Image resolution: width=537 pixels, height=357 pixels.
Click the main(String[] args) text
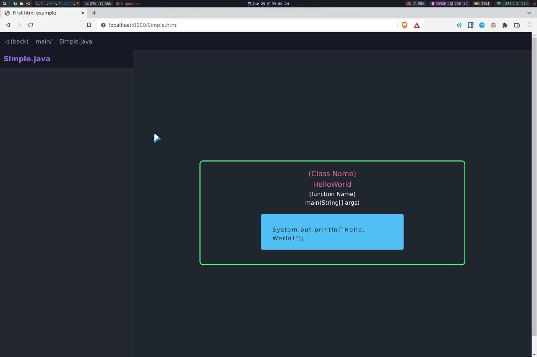click(332, 203)
